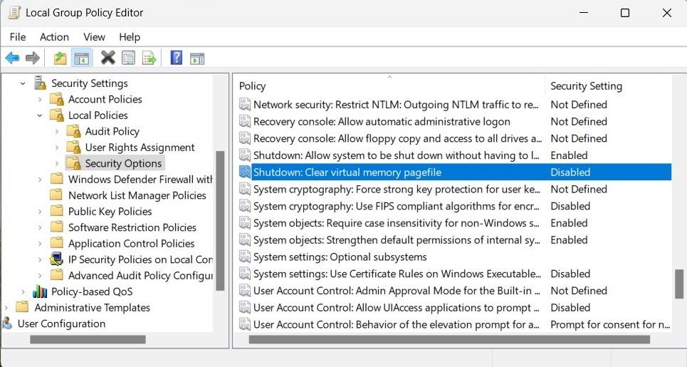Select Recovery console: Allow automatic administrative logon
687x367 pixels.
click(x=382, y=122)
